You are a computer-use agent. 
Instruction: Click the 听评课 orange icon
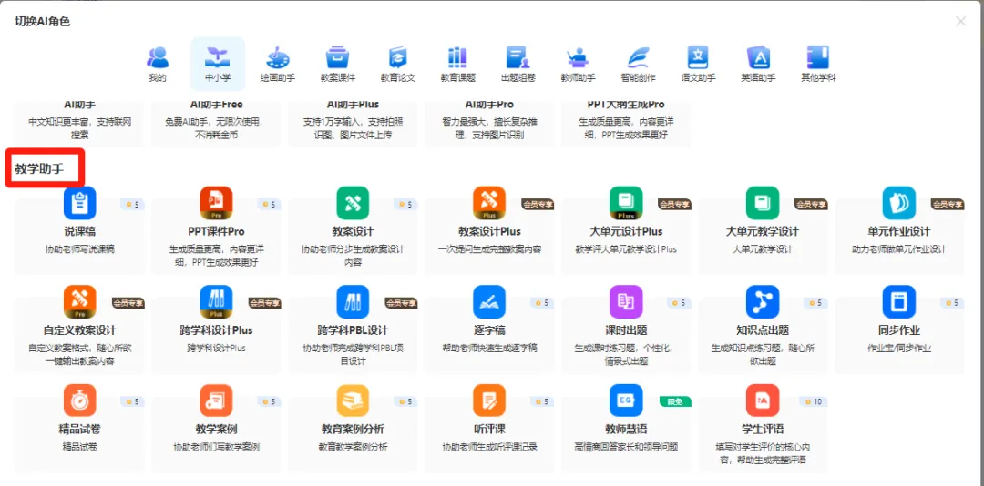click(489, 400)
